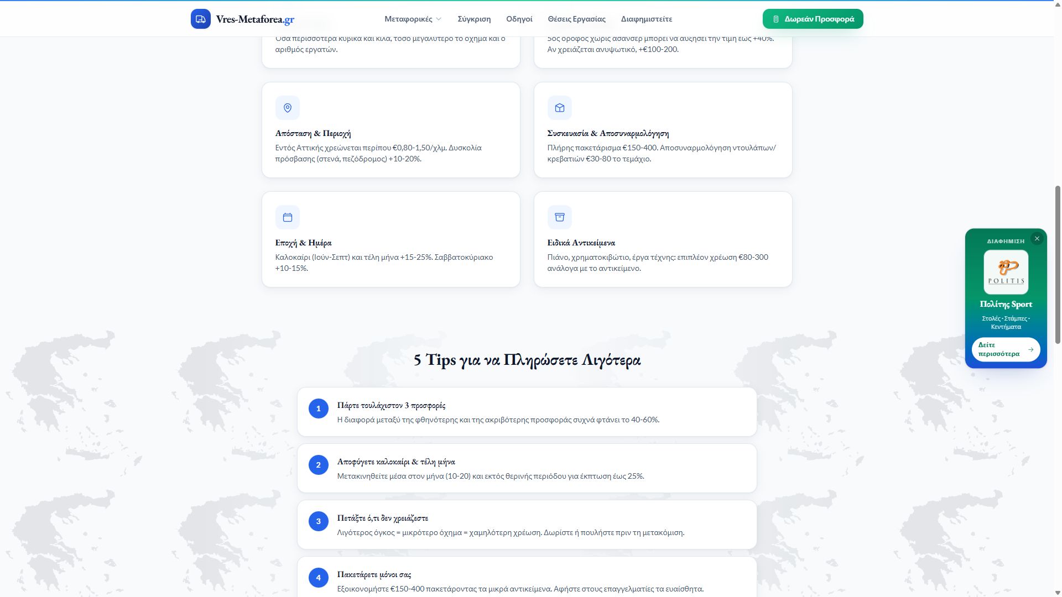The height and width of the screenshot is (597, 1062).
Task: Click the scrollbar up arrow
Action: pos(1058,4)
